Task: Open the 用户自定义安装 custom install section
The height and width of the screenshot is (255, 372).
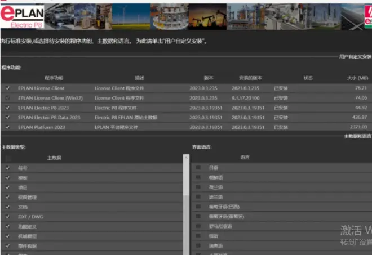Action: 355,56
